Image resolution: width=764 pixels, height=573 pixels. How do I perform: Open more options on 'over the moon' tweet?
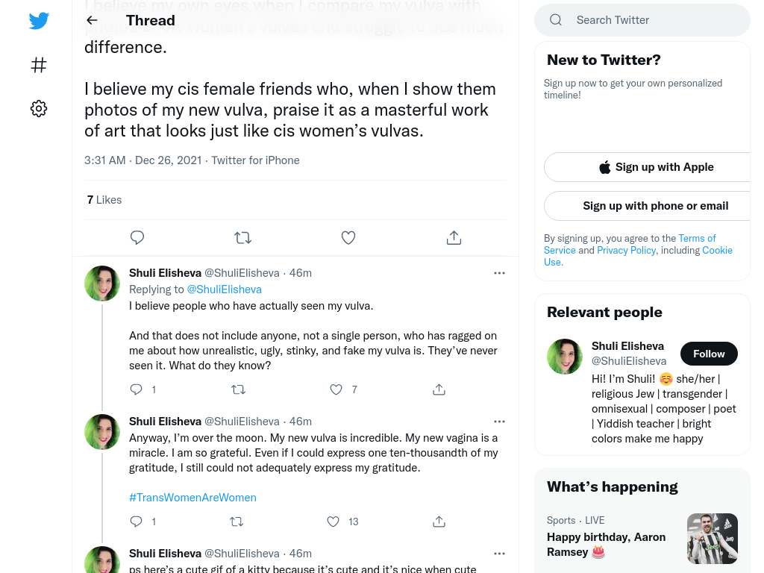(499, 422)
